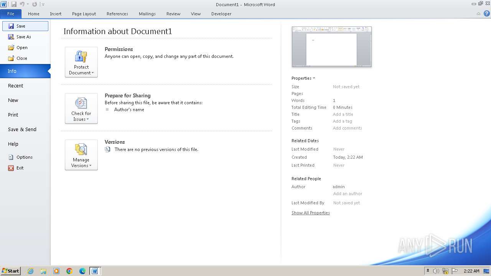Click the document preview thumbnail
This screenshot has width=491, height=276.
click(332, 47)
